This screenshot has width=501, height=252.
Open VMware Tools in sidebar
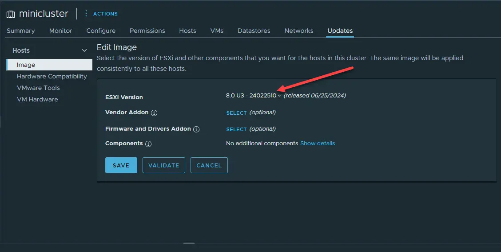[38, 88]
